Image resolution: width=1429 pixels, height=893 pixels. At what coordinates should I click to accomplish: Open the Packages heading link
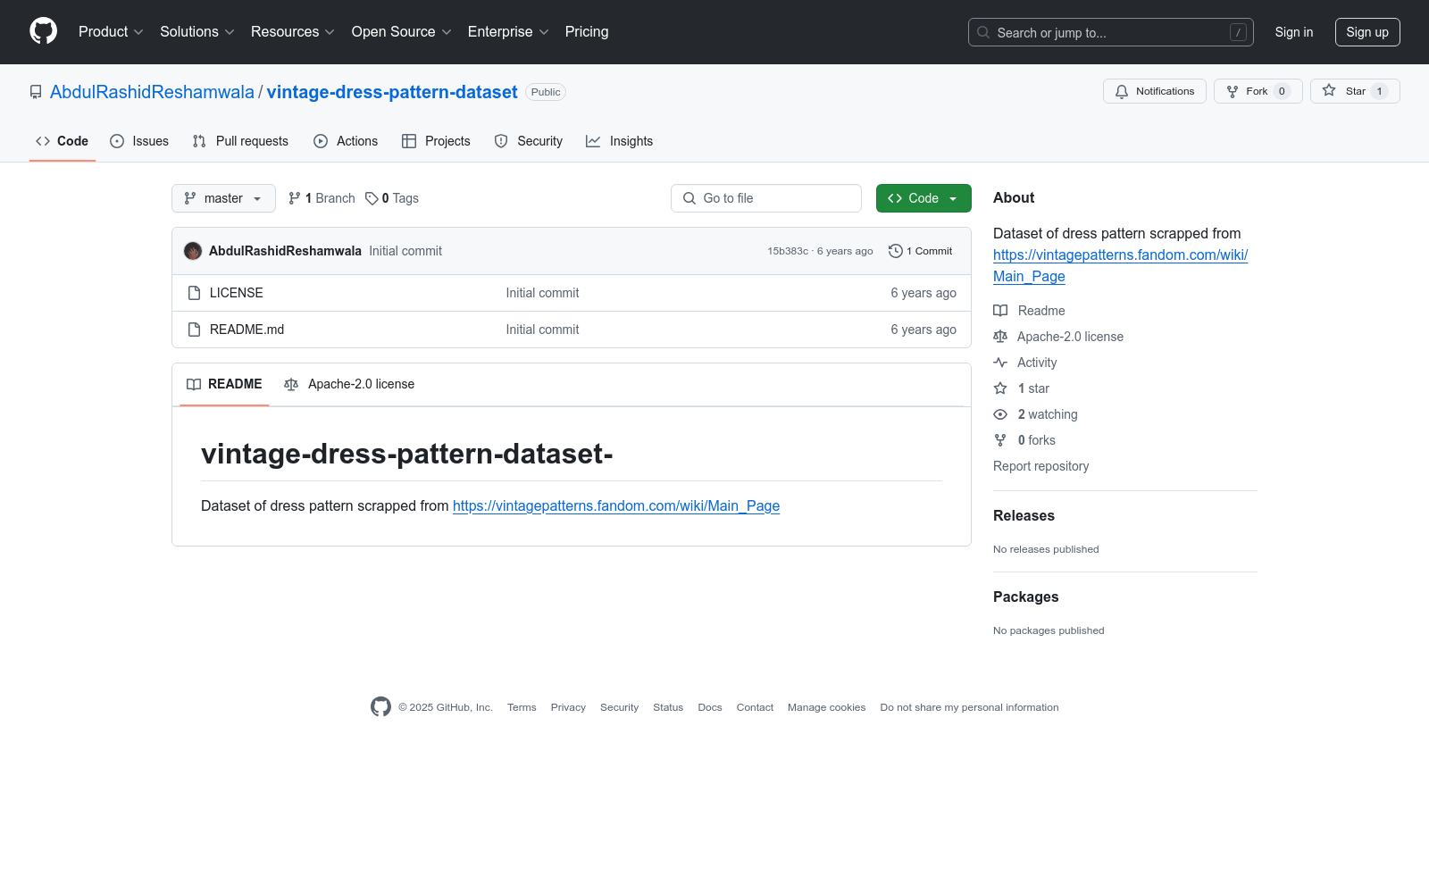point(1025,597)
